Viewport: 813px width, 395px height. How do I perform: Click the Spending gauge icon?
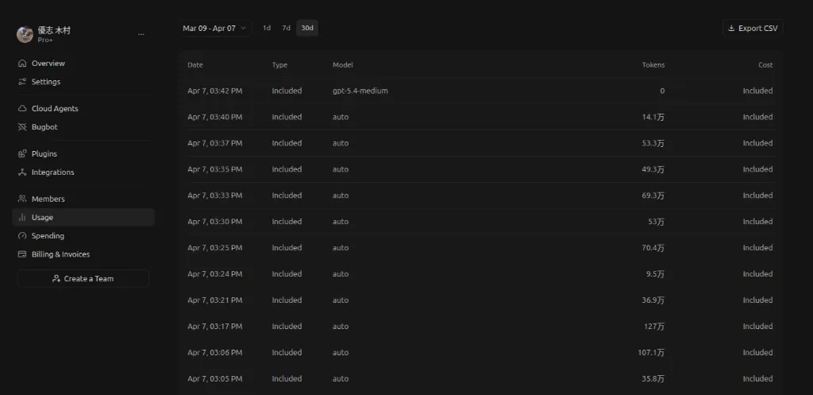pyautogui.click(x=22, y=236)
